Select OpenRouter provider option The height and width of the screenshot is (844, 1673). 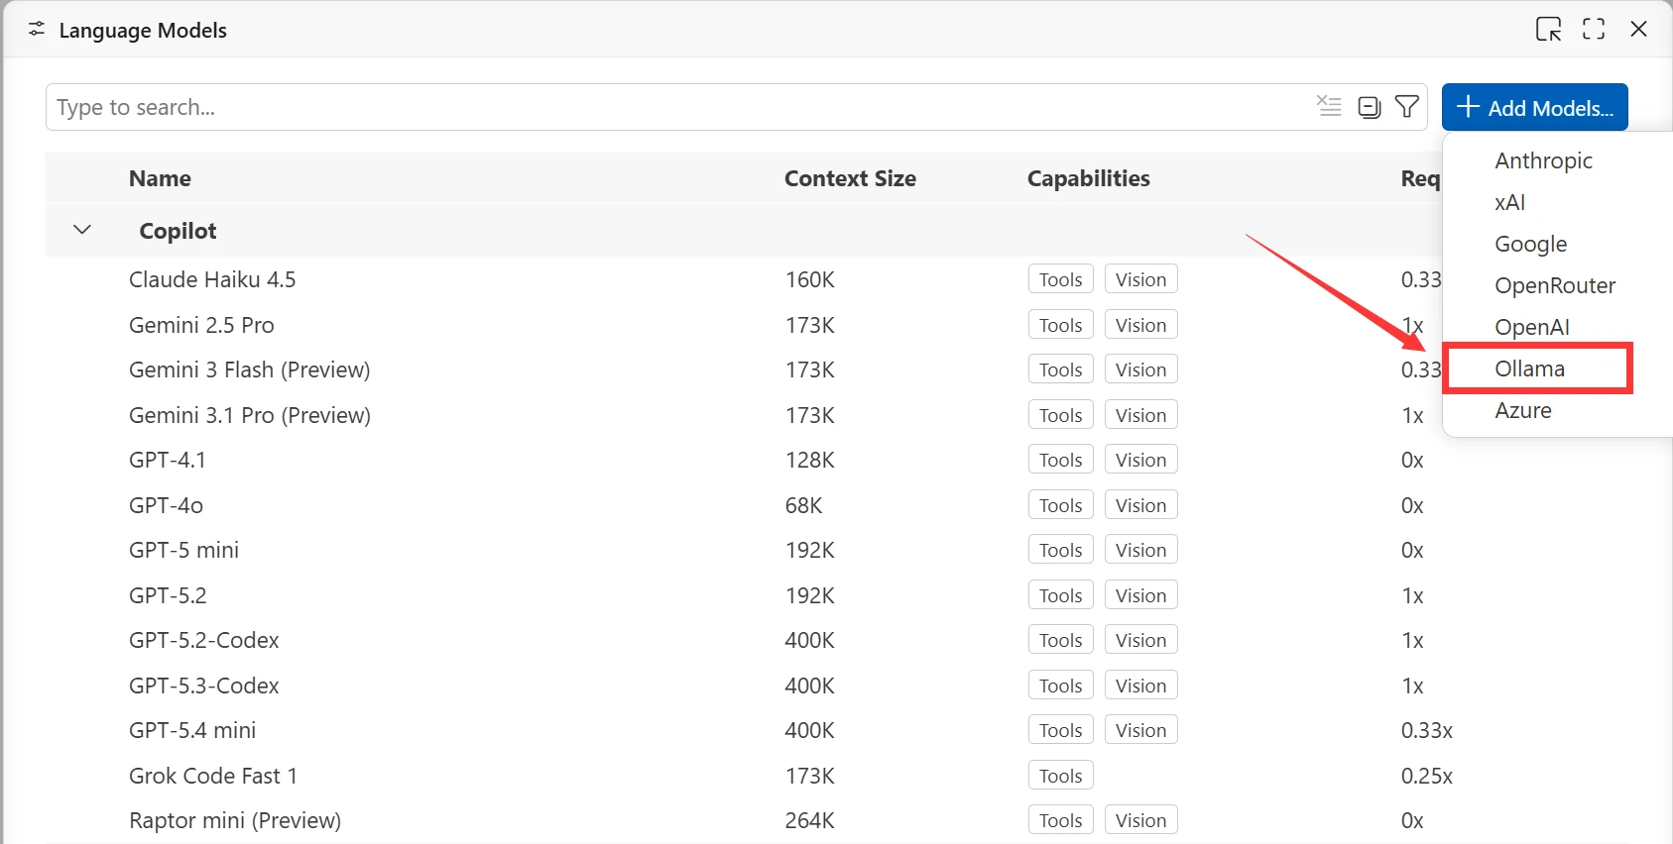tap(1554, 285)
